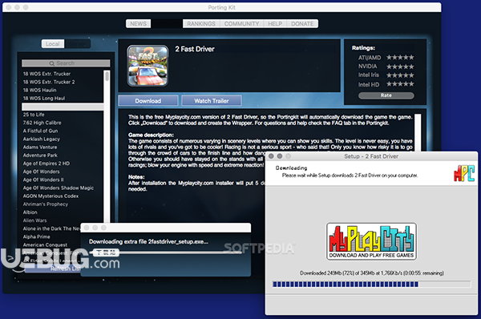Click the Watch Trailer button
This screenshot has width=481, height=319.
[212, 101]
